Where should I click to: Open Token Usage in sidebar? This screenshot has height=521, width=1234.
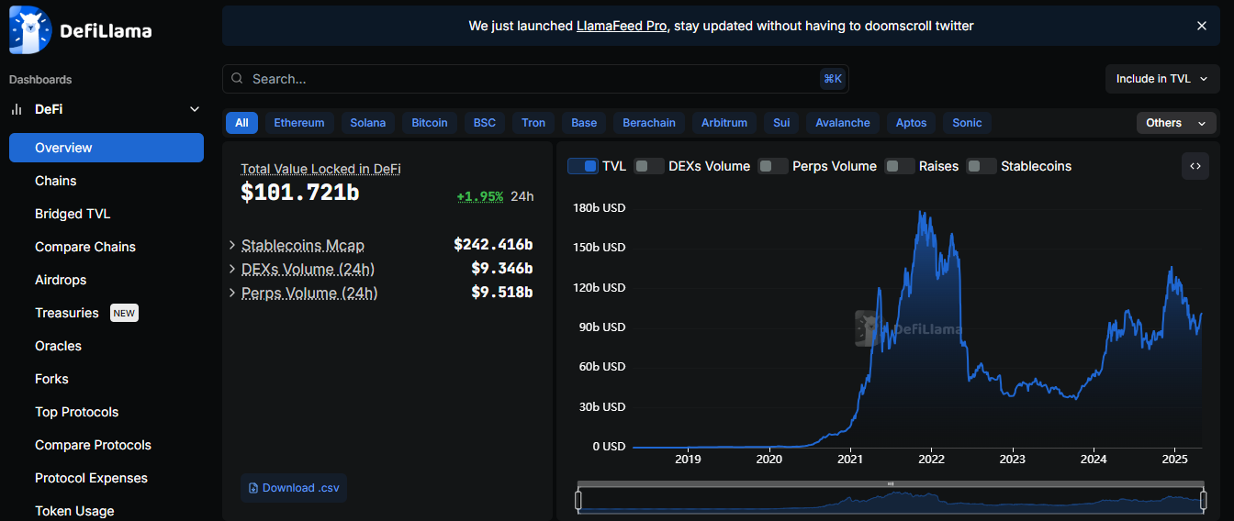[74, 511]
